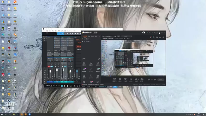Edit stream title with pencil icon
The image size is (206, 116).
coord(131,36)
